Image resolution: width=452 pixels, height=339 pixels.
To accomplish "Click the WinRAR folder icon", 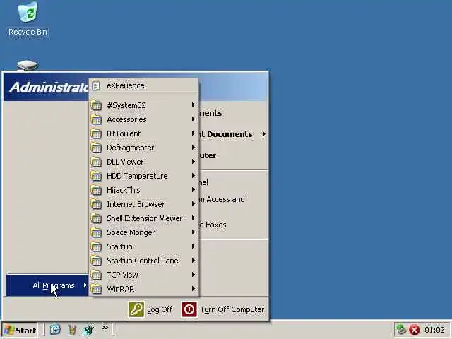I will pyautogui.click(x=96, y=289).
